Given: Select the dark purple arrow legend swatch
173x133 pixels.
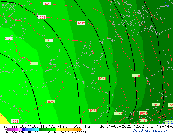Looking at the screenshot, I should click(x=6, y=129).
